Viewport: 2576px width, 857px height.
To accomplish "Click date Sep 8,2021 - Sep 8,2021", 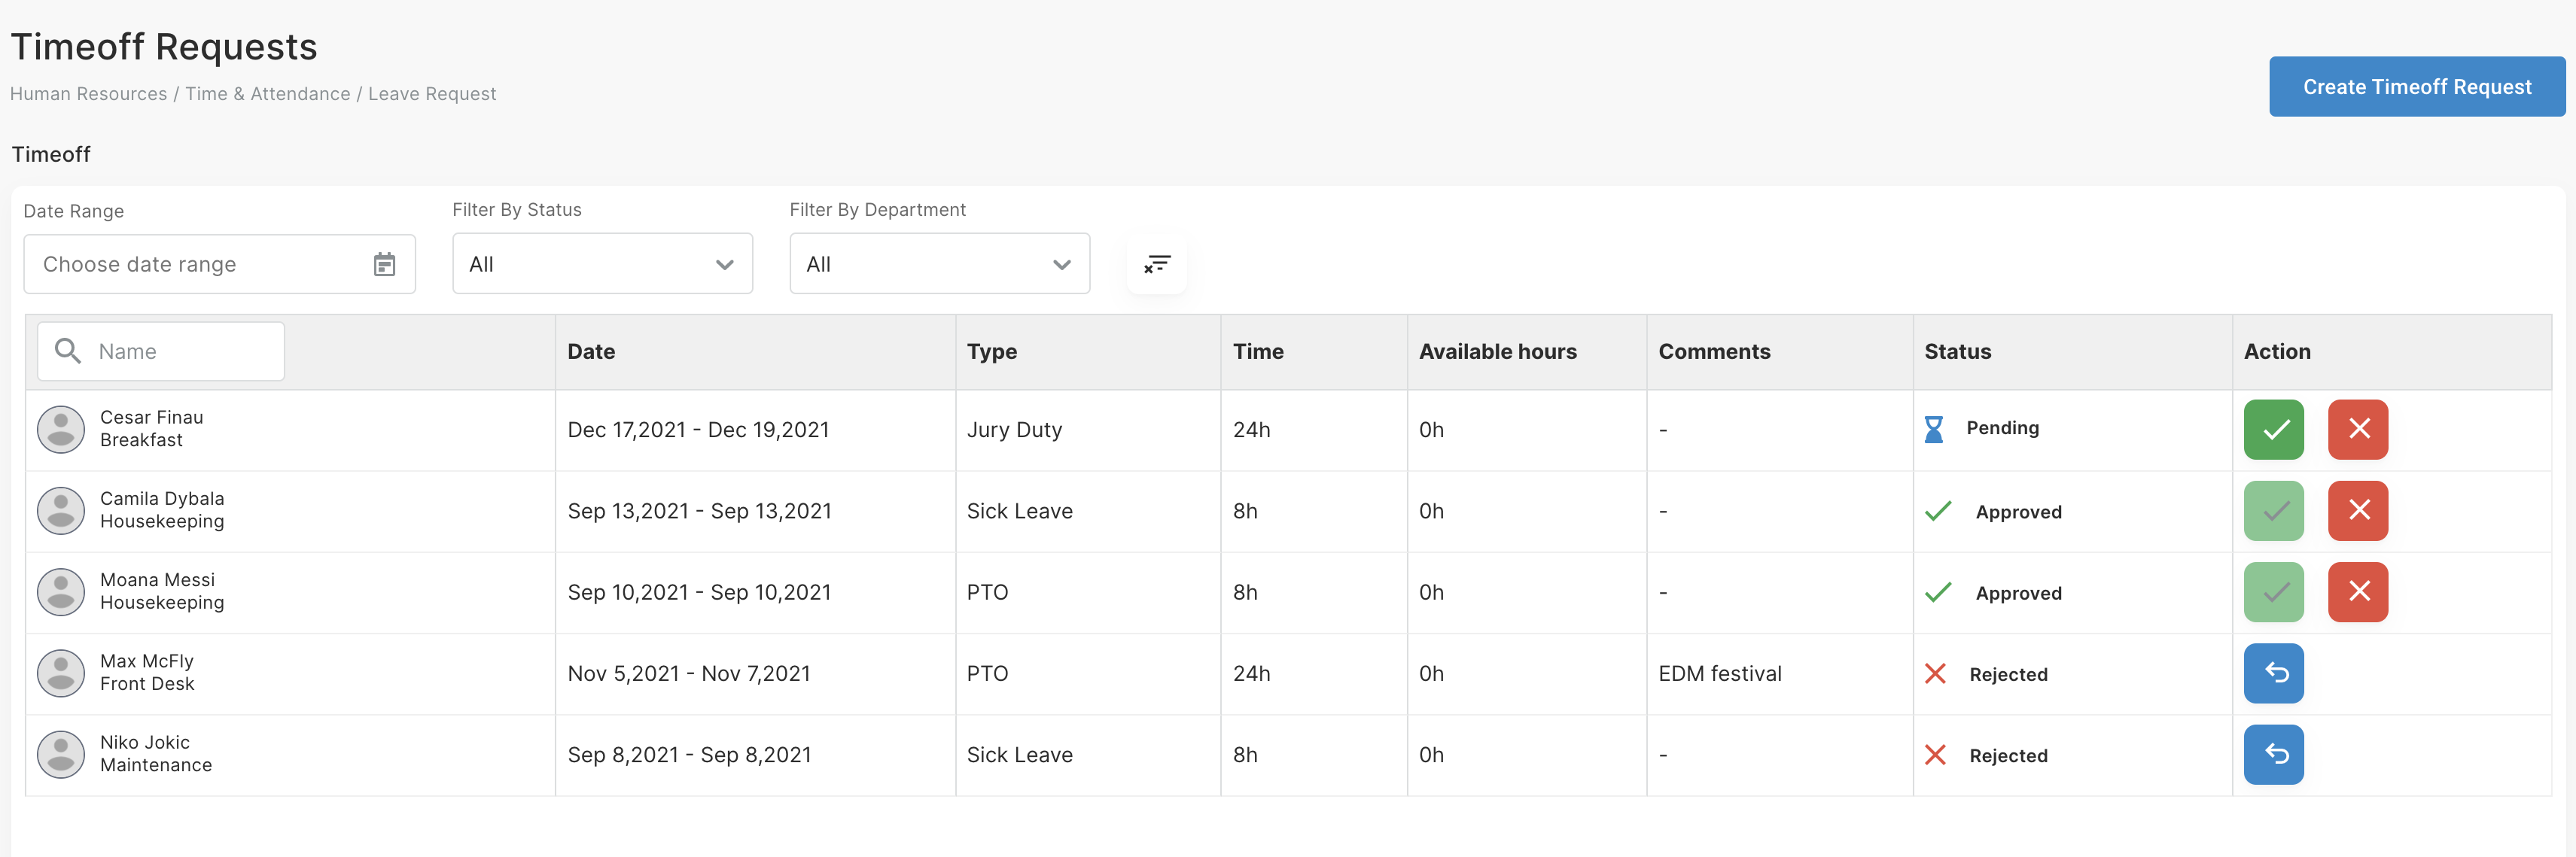I will pos(689,755).
